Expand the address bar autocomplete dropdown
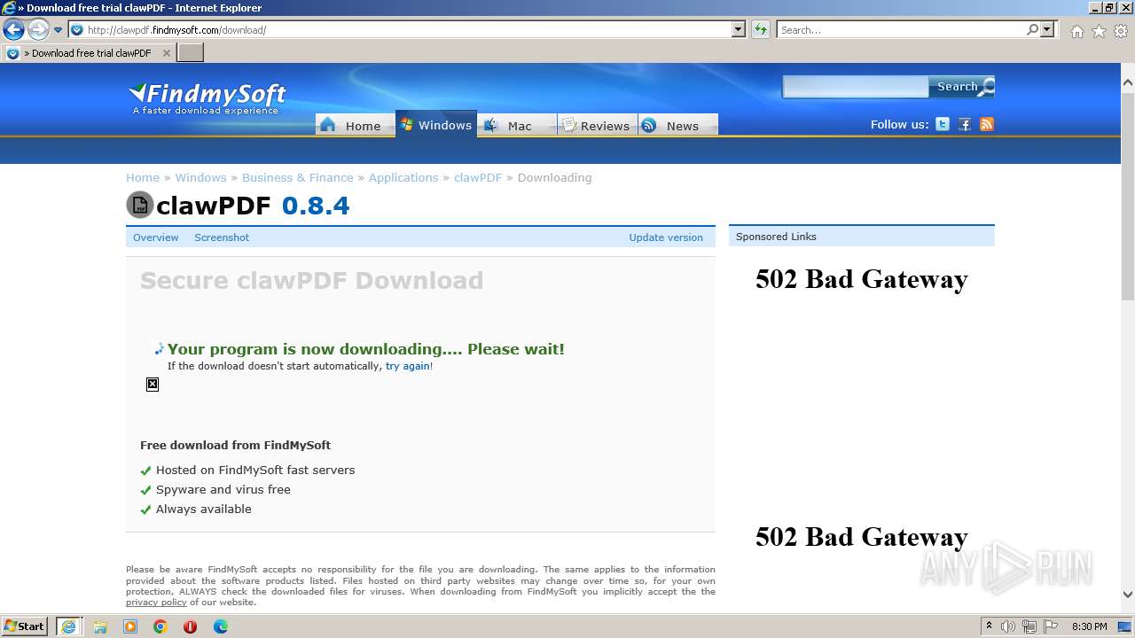 coord(739,30)
